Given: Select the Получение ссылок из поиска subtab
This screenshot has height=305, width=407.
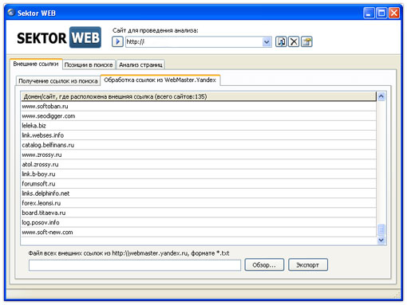Looking at the screenshot, I should click(x=58, y=81).
